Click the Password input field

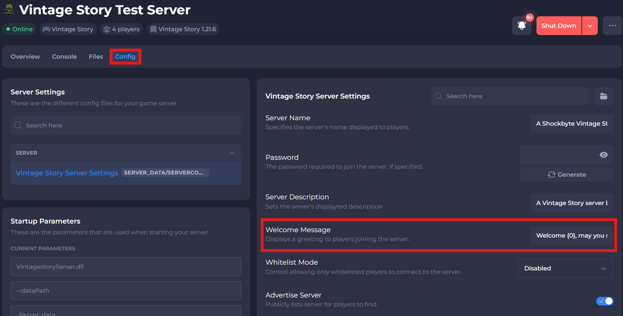pos(567,155)
